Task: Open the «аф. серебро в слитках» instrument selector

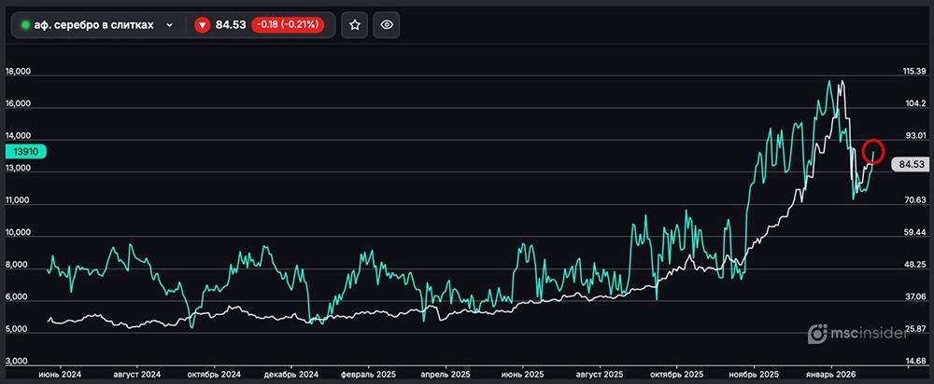Action: [x=93, y=25]
